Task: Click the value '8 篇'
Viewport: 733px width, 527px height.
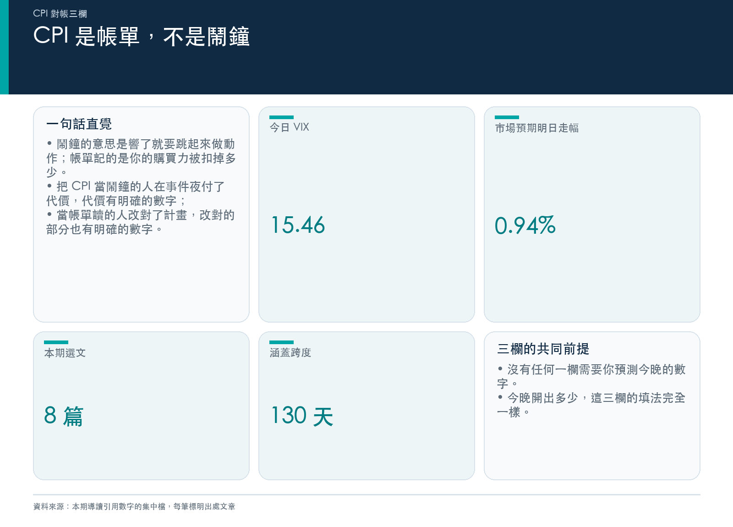Action: click(64, 416)
